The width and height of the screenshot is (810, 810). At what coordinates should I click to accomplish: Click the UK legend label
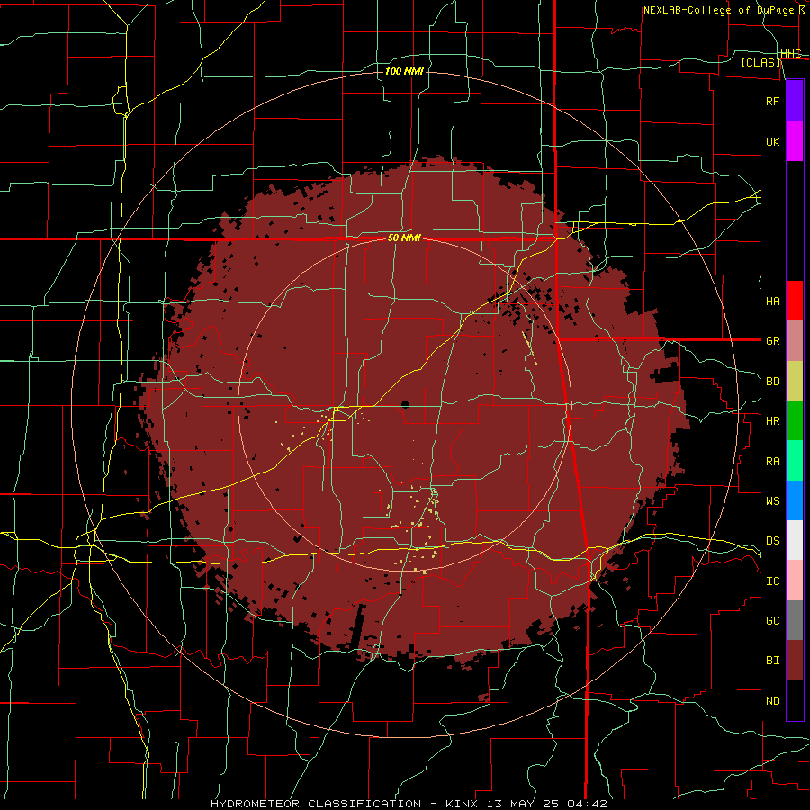[773, 141]
